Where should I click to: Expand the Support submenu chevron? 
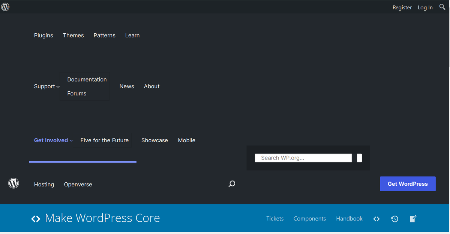(58, 87)
